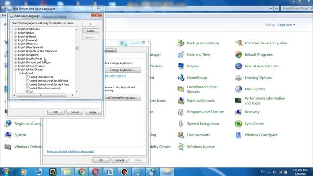Screen dimensions: 313x176
Task: Collapse the English (United States) node
Action: point(15,69)
